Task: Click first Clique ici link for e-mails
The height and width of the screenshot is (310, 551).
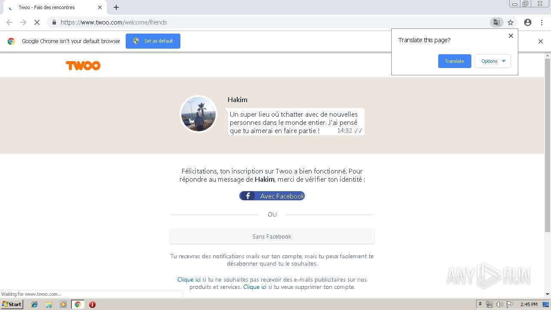Action: (189, 279)
